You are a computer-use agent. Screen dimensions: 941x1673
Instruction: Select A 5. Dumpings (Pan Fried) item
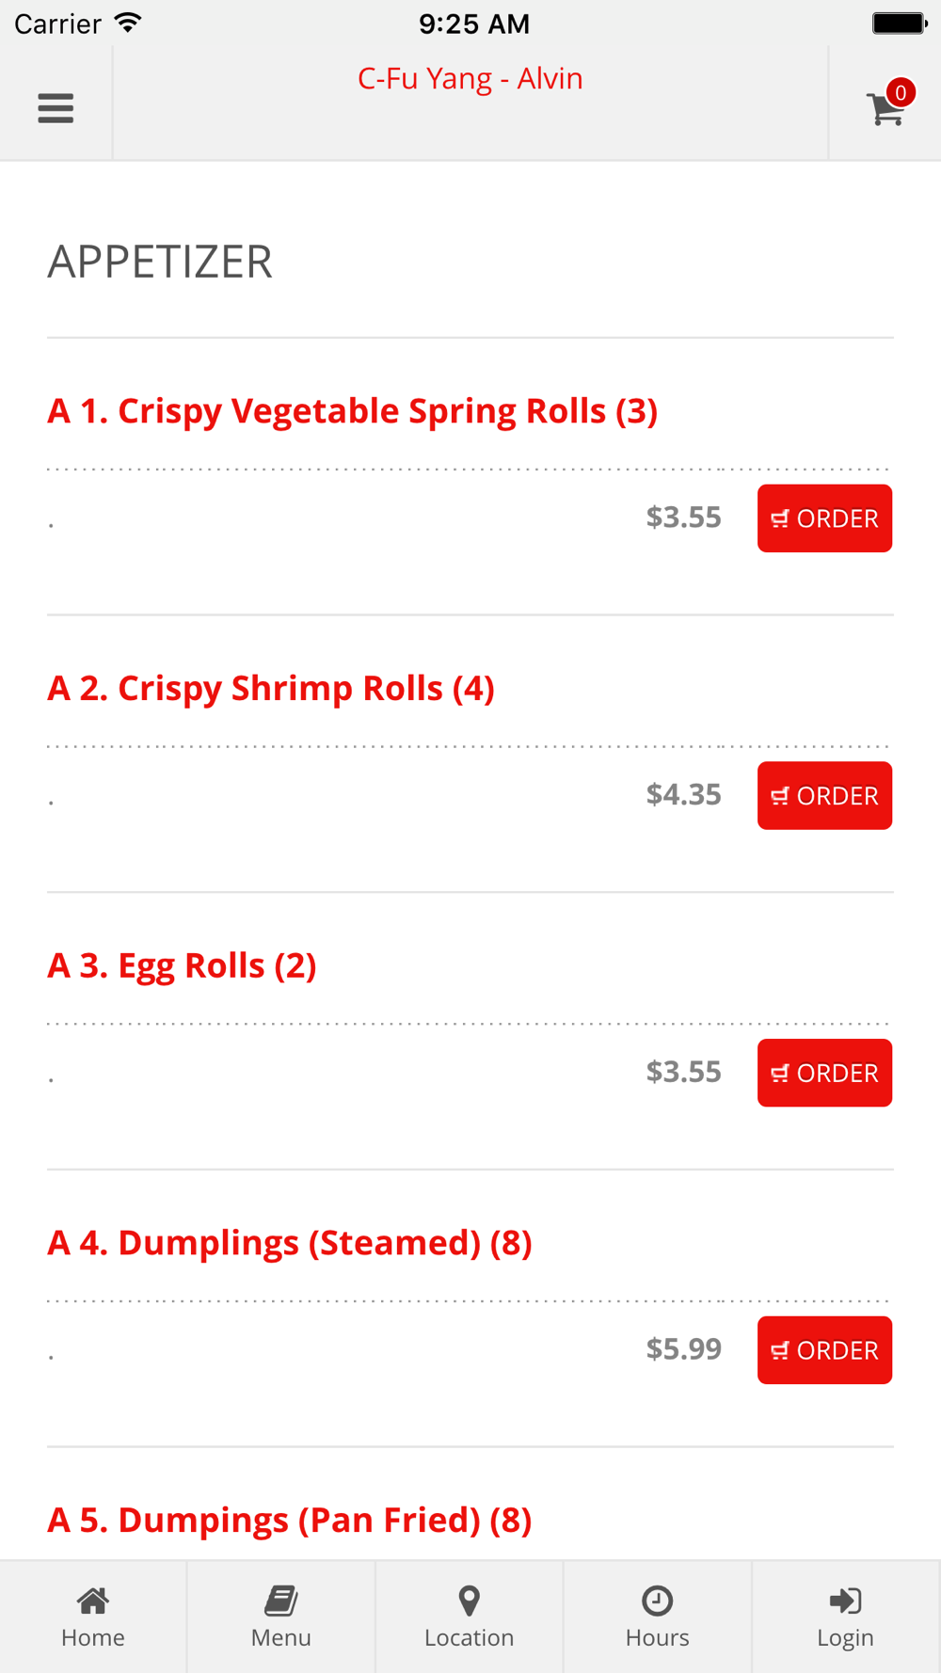[x=290, y=1520]
